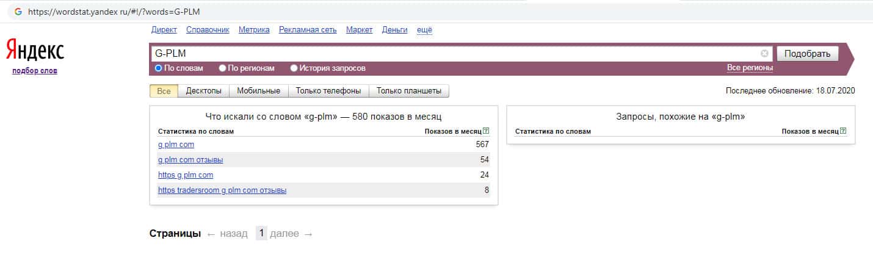Open https tradersroom g plm com отзывы link
This screenshot has height=260, width=873.
(222, 190)
